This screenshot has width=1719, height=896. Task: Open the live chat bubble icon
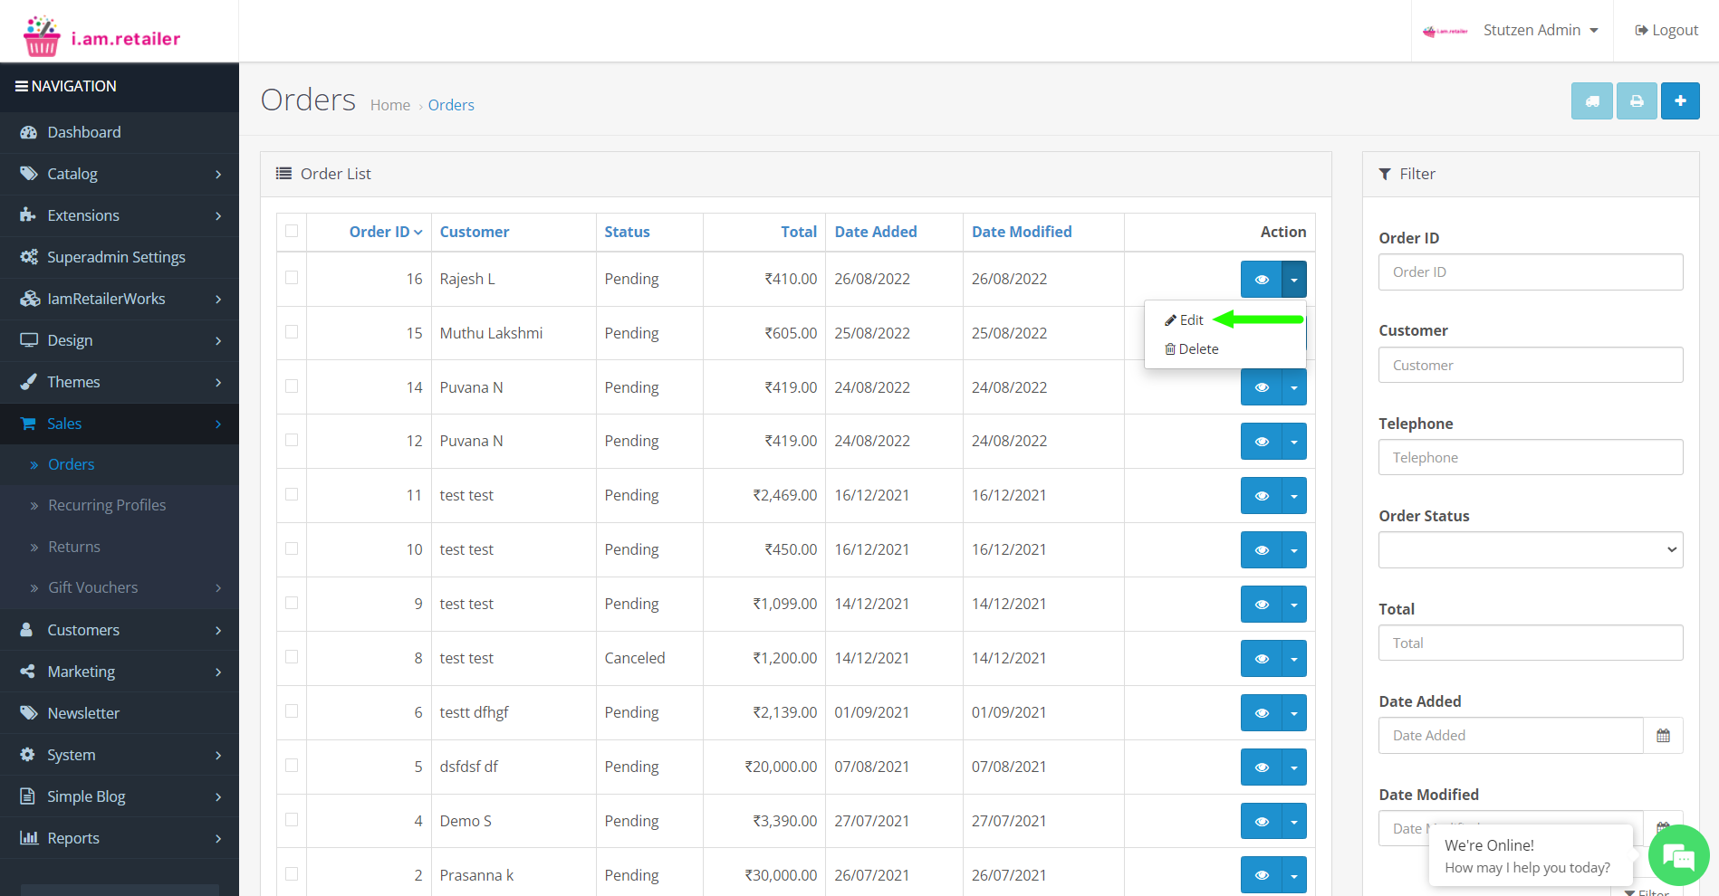(1678, 855)
